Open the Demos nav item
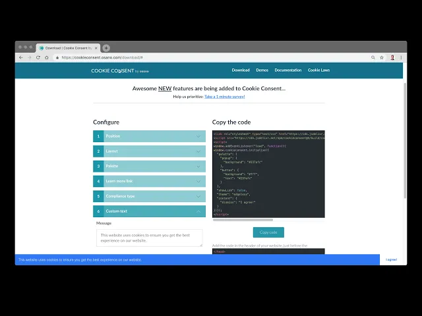This screenshot has height=316, width=422. [x=262, y=70]
